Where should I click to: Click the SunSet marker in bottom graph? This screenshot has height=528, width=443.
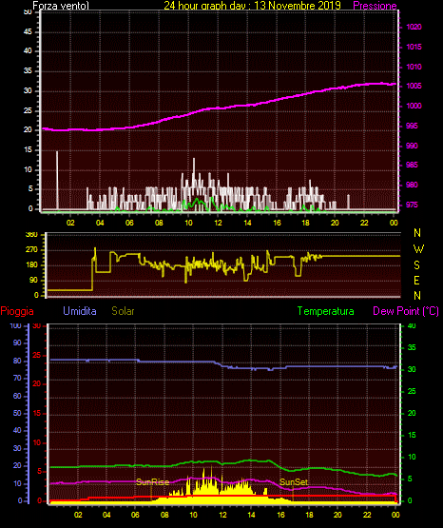(294, 482)
